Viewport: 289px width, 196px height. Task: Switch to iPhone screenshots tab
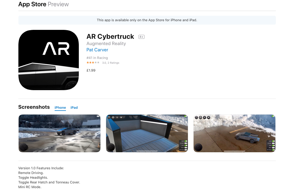60,107
